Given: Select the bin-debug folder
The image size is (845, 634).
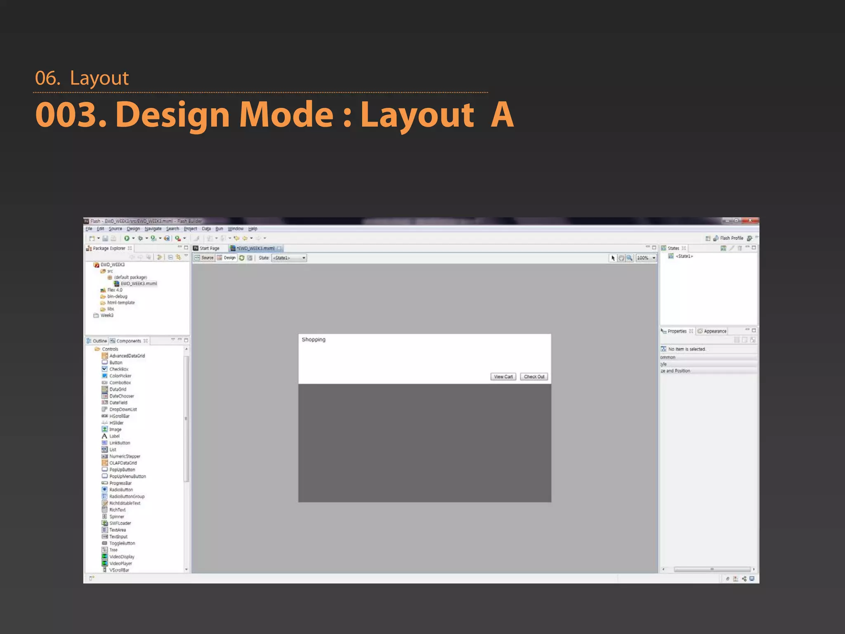Looking at the screenshot, I should pos(114,296).
